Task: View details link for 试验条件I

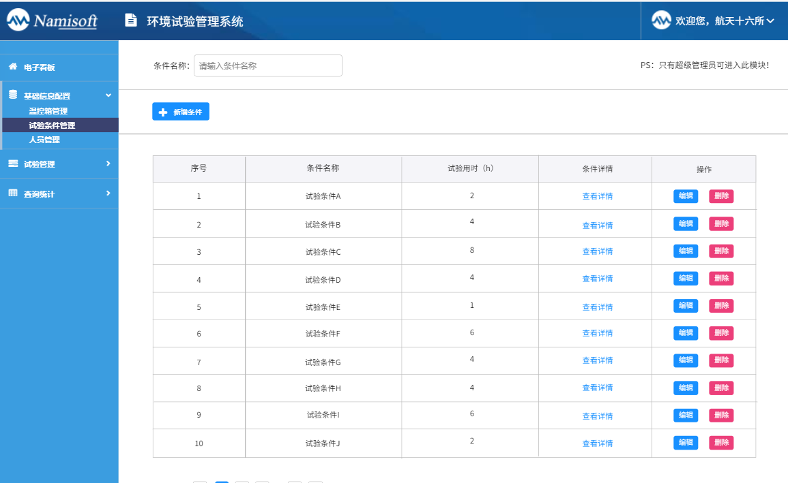Action: [x=598, y=416]
